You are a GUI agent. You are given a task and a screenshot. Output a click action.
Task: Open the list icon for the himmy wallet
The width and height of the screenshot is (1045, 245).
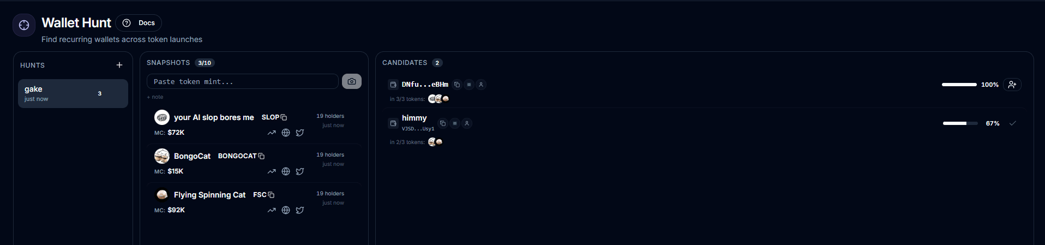pyautogui.click(x=455, y=123)
